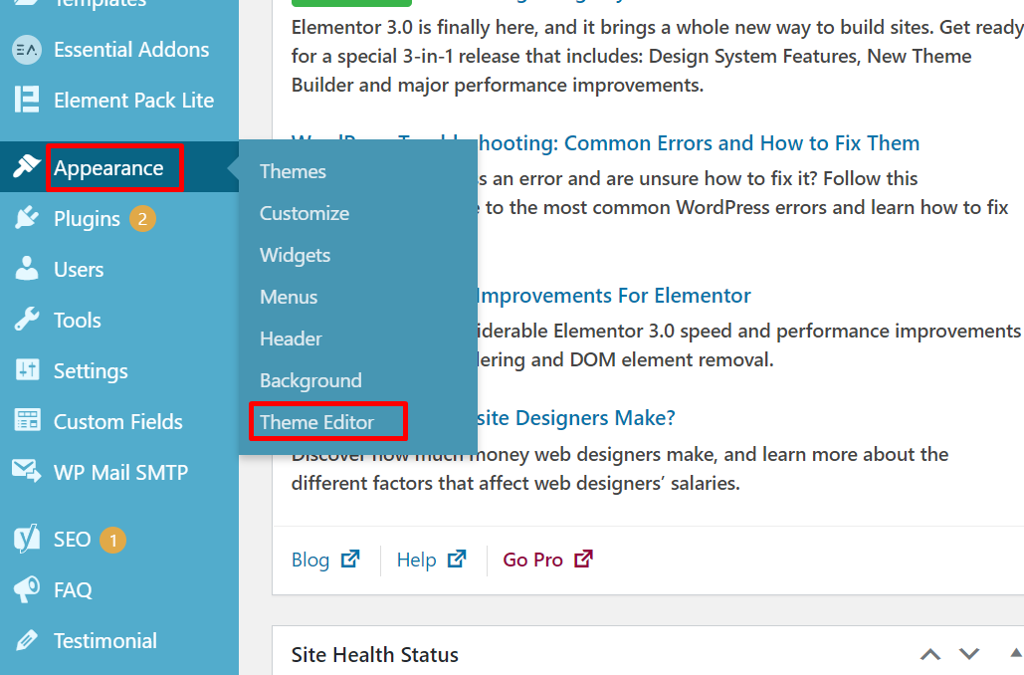This screenshot has height=675, width=1024.
Task: Click the Site Health Status widget title
Action: point(375,654)
